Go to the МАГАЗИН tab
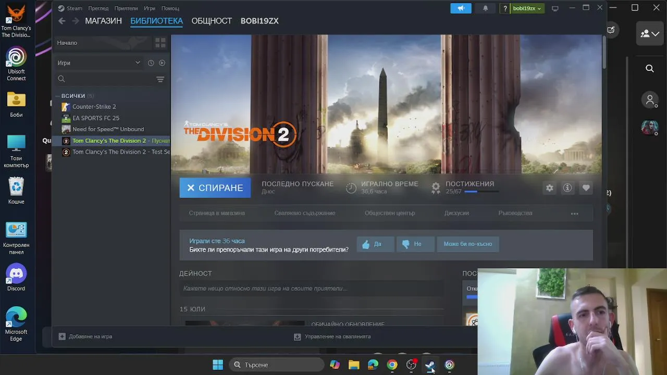This screenshot has height=375, width=667. tap(104, 21)
